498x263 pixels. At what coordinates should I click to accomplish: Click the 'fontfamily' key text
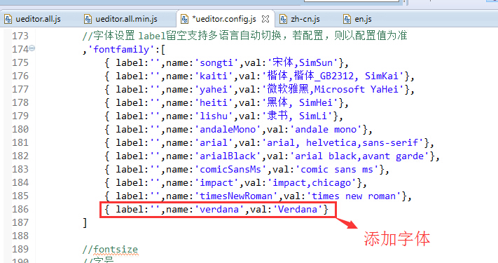pyautogui.click(x=121, y=49)
